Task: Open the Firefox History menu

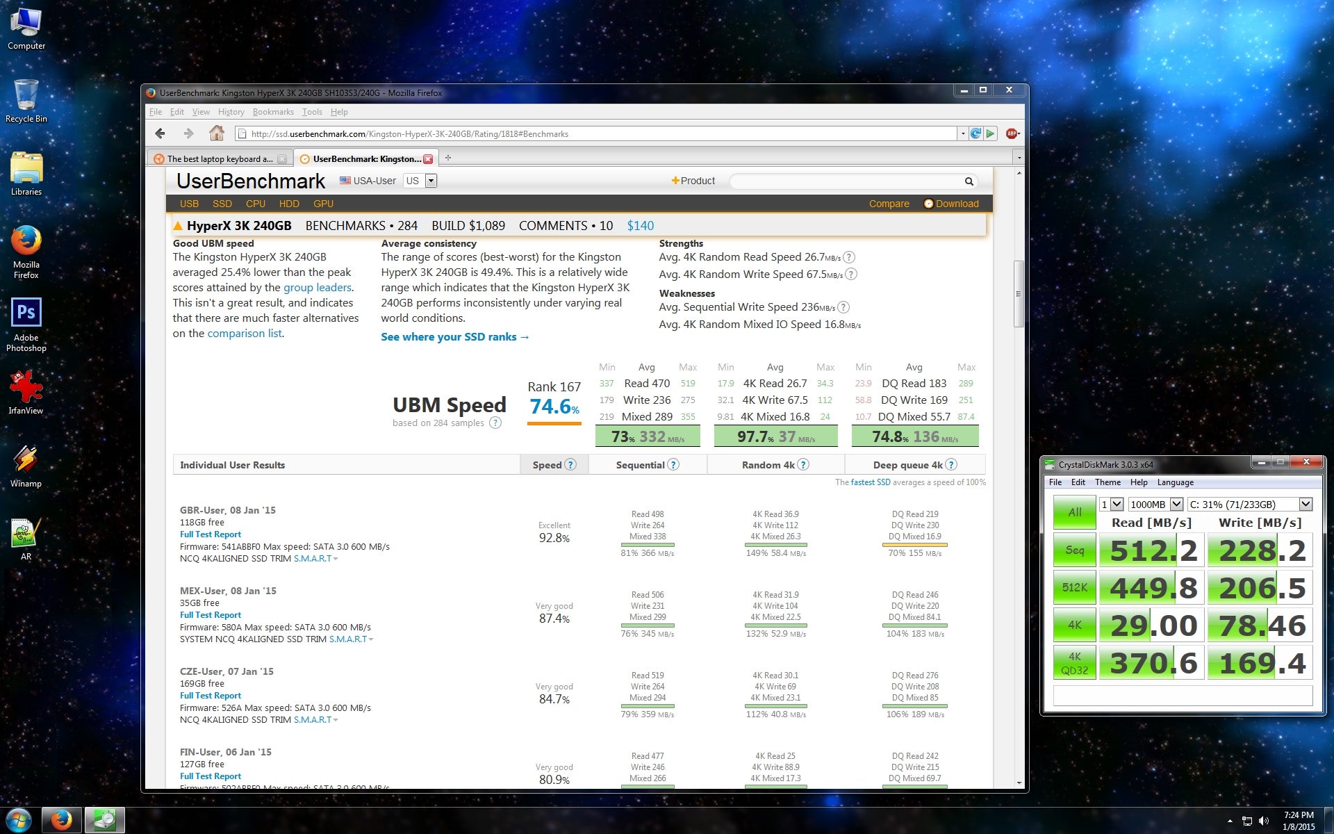Action: tap(231, 112)
